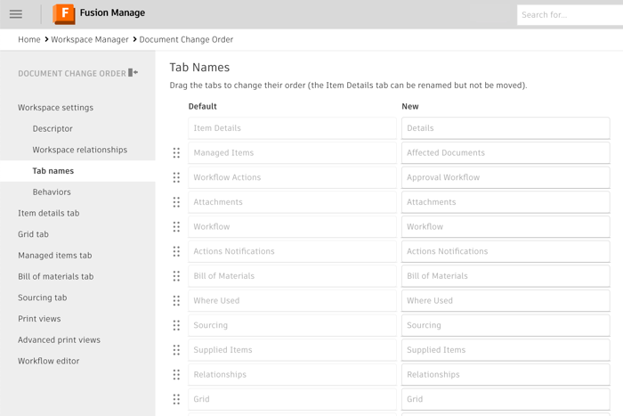Screen dimensions: 623x416
Task: Grab the drag handle for Bill of Materials
Action: [176, 276]
